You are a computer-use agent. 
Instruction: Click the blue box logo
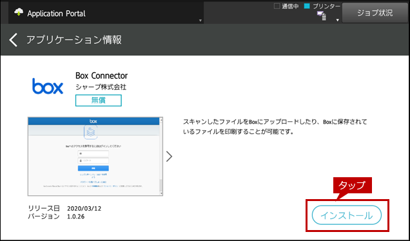point(48,86)
